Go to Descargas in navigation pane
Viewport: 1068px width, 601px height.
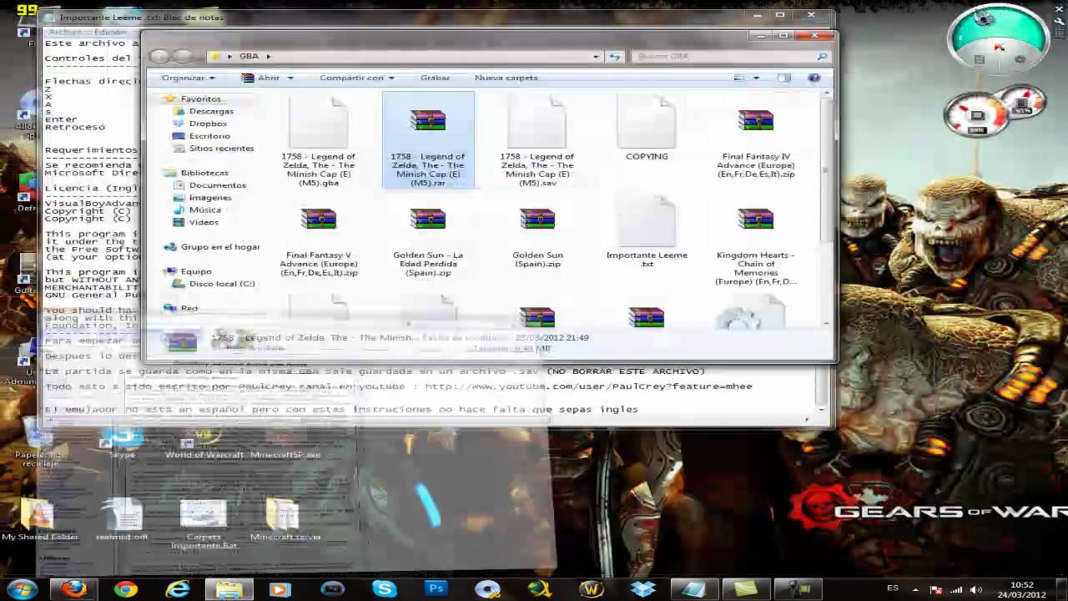click(x=211, y=111)
